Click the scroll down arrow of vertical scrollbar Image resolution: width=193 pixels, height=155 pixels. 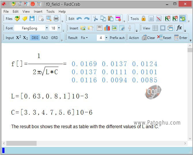(190, 139)
